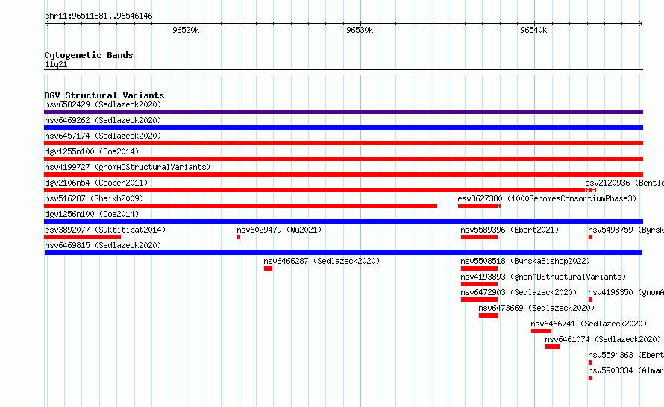Open the nsv5594363 variant label
Image resolution: width=664 pixels, height=407 pixels.
626,355
